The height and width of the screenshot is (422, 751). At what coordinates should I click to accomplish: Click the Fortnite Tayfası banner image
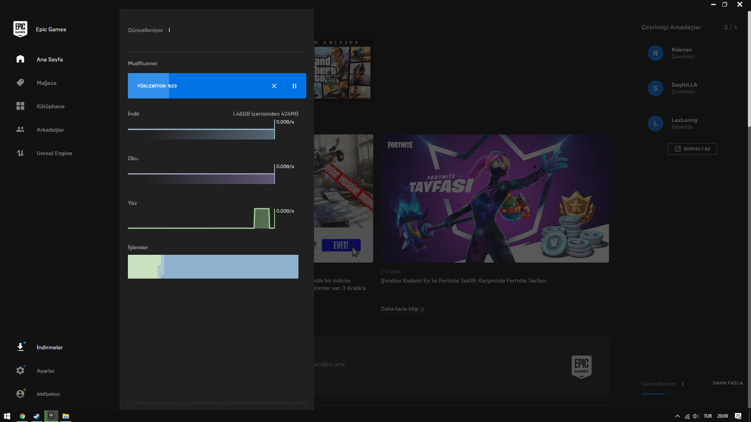495,198
